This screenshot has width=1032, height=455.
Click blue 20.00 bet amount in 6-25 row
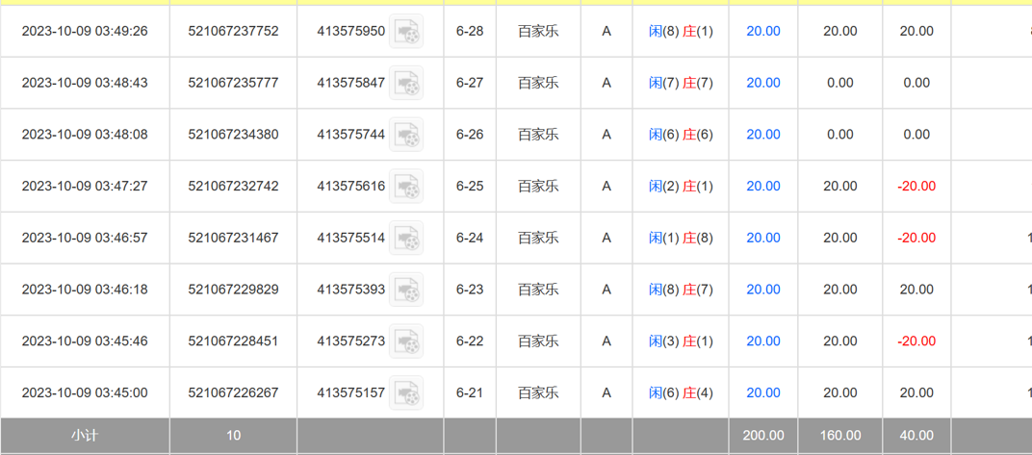point(763,186)
